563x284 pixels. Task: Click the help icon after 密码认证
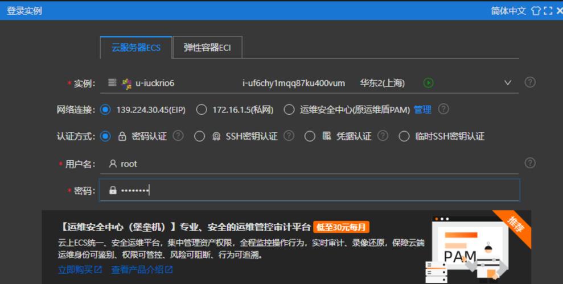tap(178, 136)
